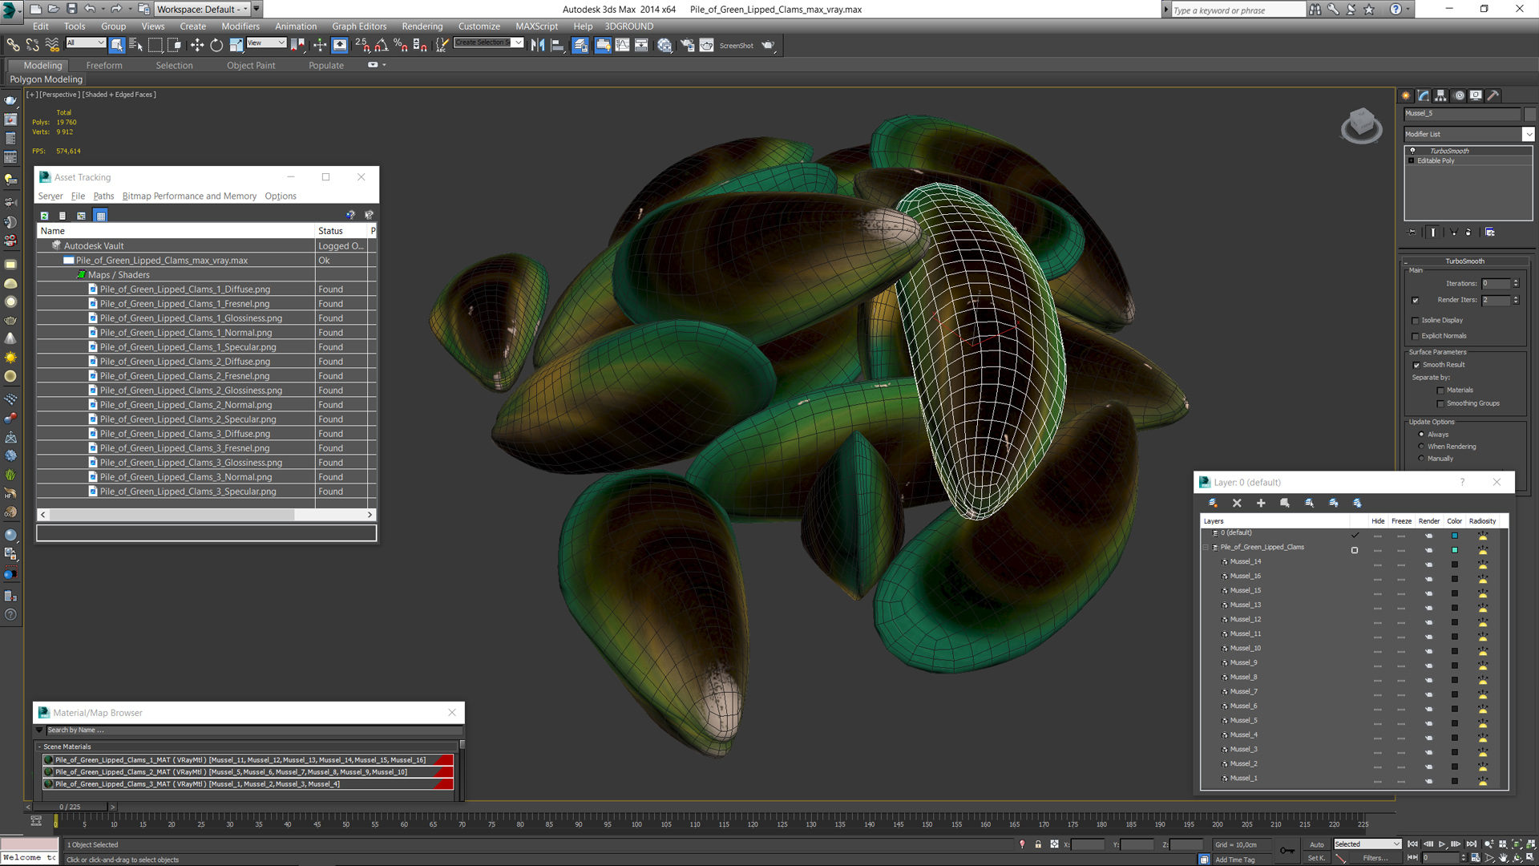Open the reference coordinate View dropdown

click(266, 42)
